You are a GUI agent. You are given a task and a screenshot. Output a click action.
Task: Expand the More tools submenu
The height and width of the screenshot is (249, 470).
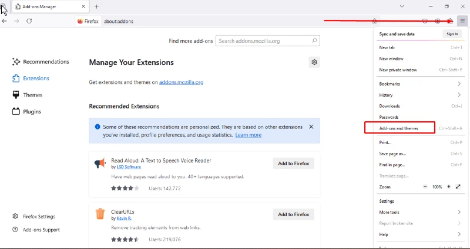click(x=419, y=212)
